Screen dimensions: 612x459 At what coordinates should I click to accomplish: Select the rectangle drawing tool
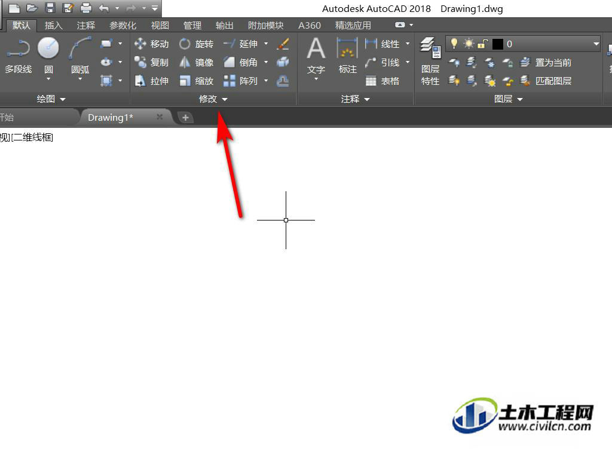click(106, 43)
